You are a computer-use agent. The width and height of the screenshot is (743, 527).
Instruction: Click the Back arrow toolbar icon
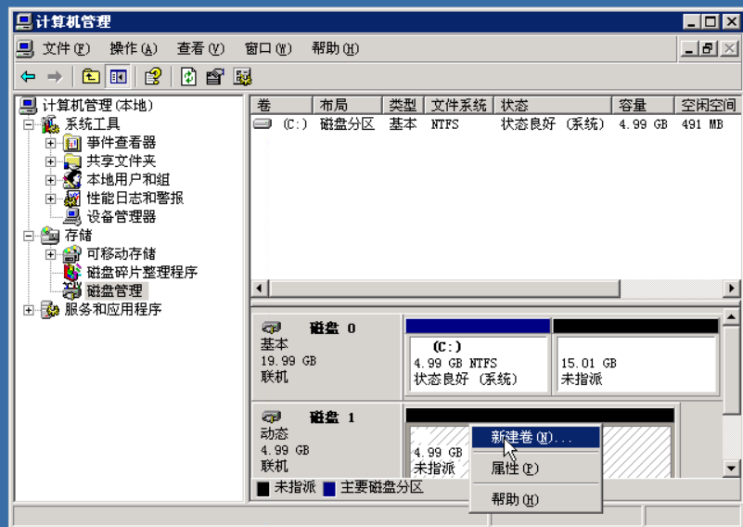(28, 76)
